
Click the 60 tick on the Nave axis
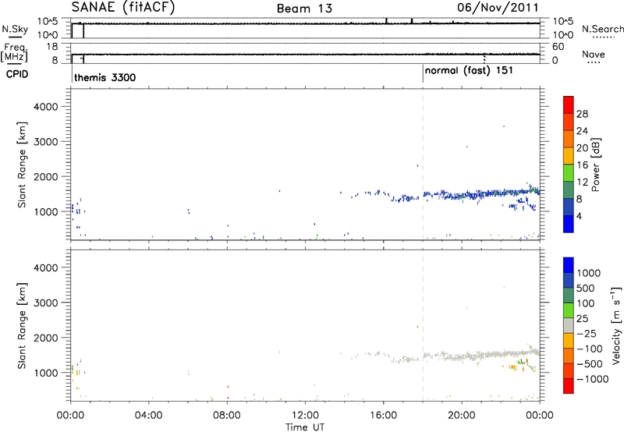[558, 47]
